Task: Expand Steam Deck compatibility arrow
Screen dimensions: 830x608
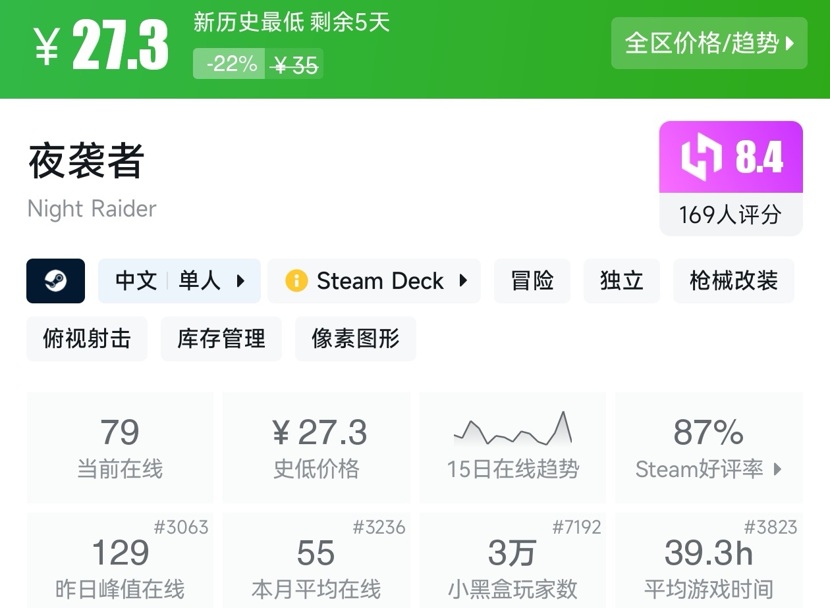Action: tap(463, 281)
